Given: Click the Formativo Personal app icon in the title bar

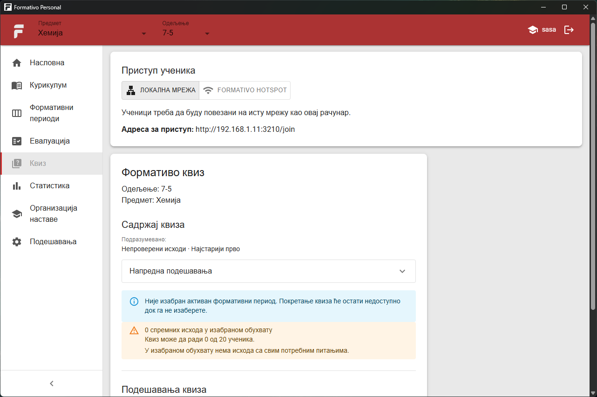Looking at the screenshot, I should pos(7,7).
